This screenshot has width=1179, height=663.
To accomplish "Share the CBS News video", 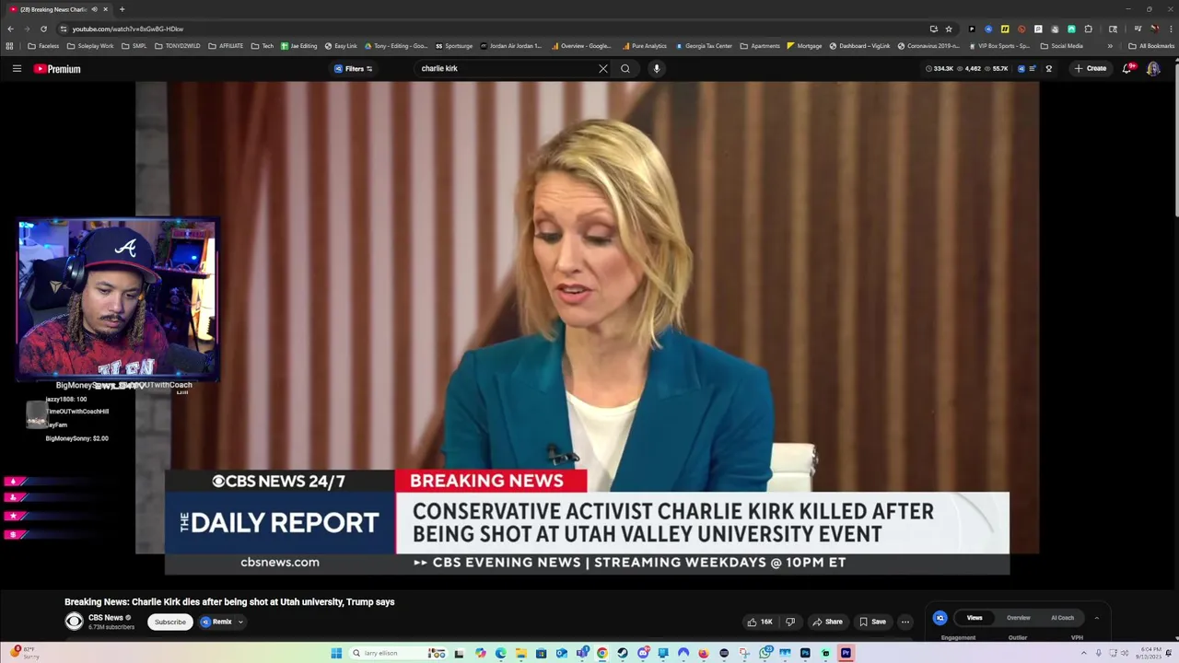I will click(x=827, y=622).
